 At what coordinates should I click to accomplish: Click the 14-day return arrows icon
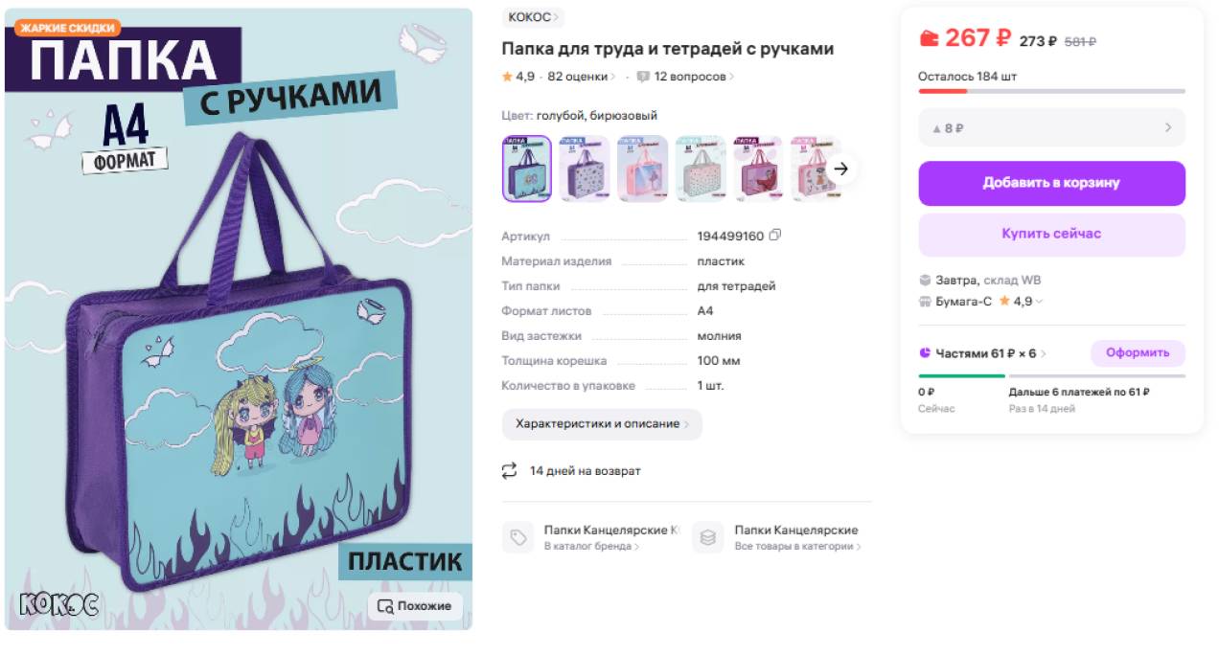click(x=509, y=471)
